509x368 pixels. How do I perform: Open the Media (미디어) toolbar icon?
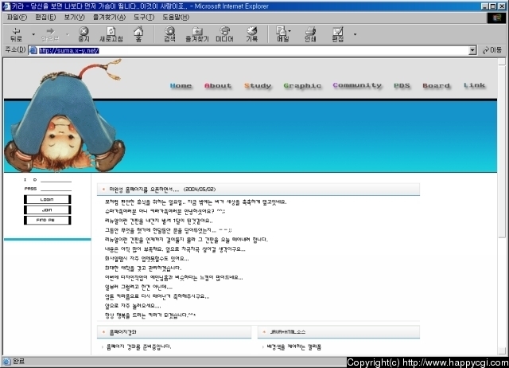(224, 34)
